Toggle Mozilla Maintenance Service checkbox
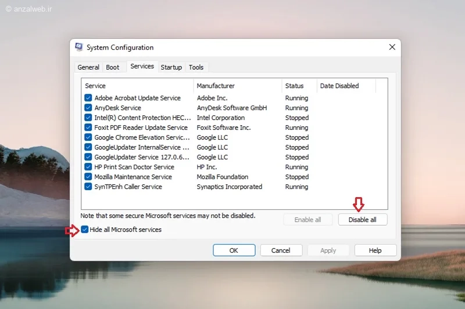Viewport: 465px width, 309px height. click(x=88, y=177)
